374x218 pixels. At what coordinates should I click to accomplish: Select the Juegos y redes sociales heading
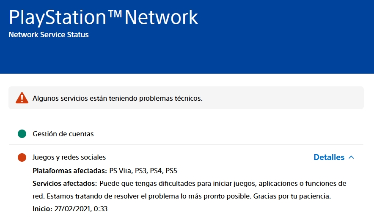pos(69,157)
